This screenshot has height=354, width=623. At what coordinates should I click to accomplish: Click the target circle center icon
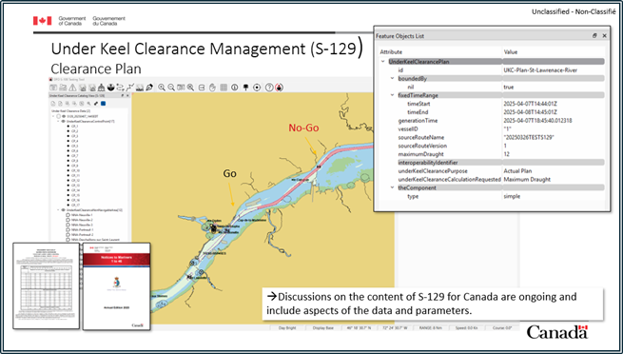(257, 88)
